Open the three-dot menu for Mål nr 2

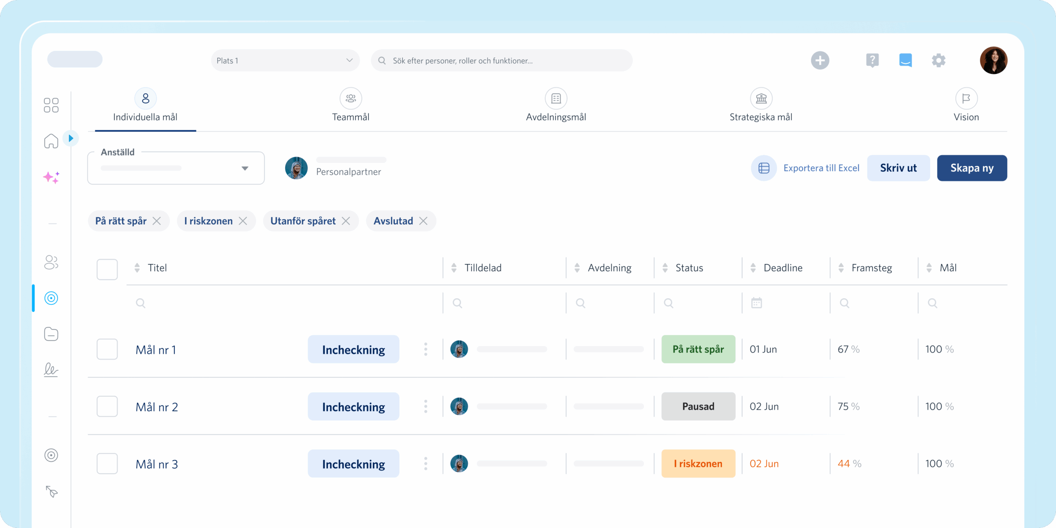coord(426,406)
